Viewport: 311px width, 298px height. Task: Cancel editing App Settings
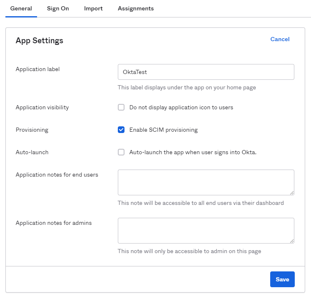pos(280,39)
